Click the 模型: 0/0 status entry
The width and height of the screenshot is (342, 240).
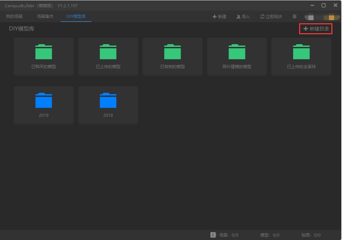coord(270,235)
